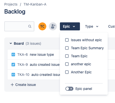115x103 pixels.
Task: Click the TKA-9 task type icon
Action: point(13,65)
